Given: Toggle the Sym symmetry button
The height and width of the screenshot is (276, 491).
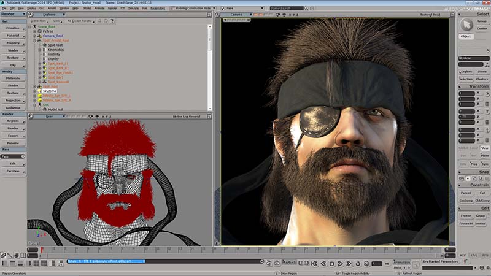Looking at the screenshot, I should point(485,164).
